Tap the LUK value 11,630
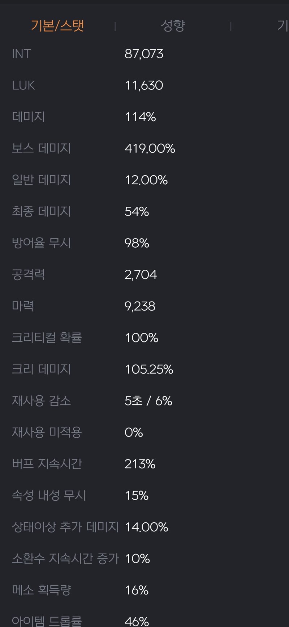The image size is (289, 627). pyautogui.click(x=144, y=85)
